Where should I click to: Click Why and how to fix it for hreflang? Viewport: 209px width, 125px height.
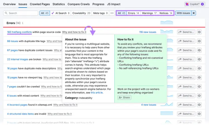[74, 32]
